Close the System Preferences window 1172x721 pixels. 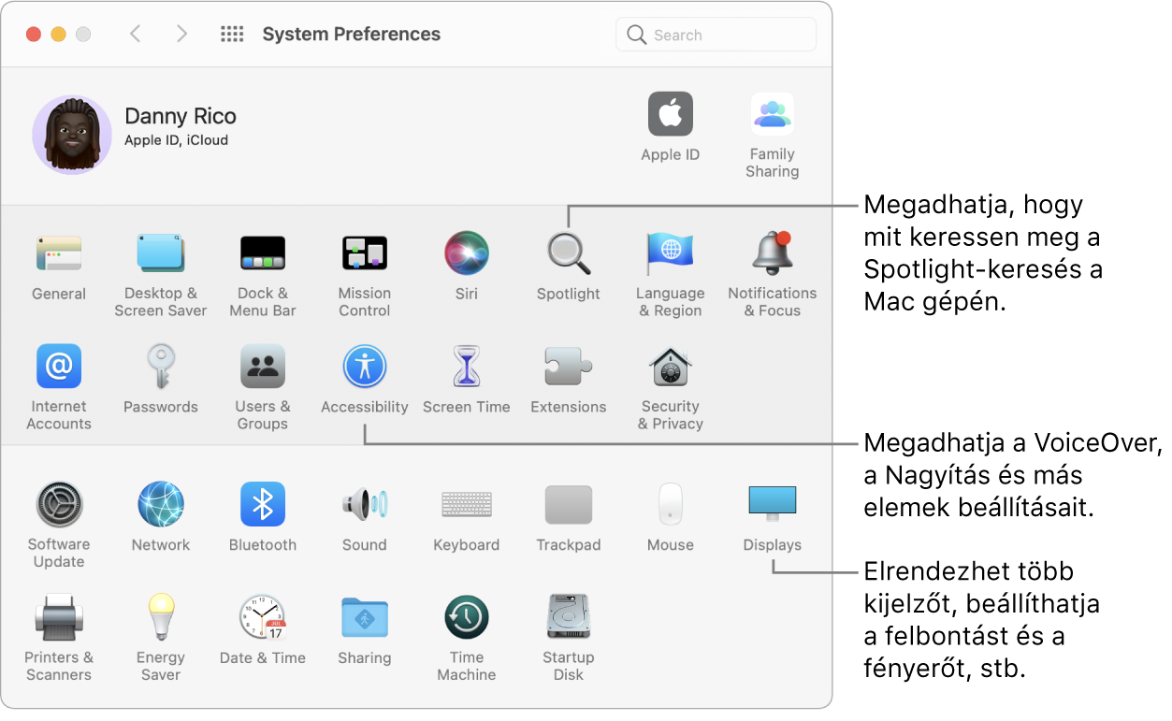tap(34, 35)
